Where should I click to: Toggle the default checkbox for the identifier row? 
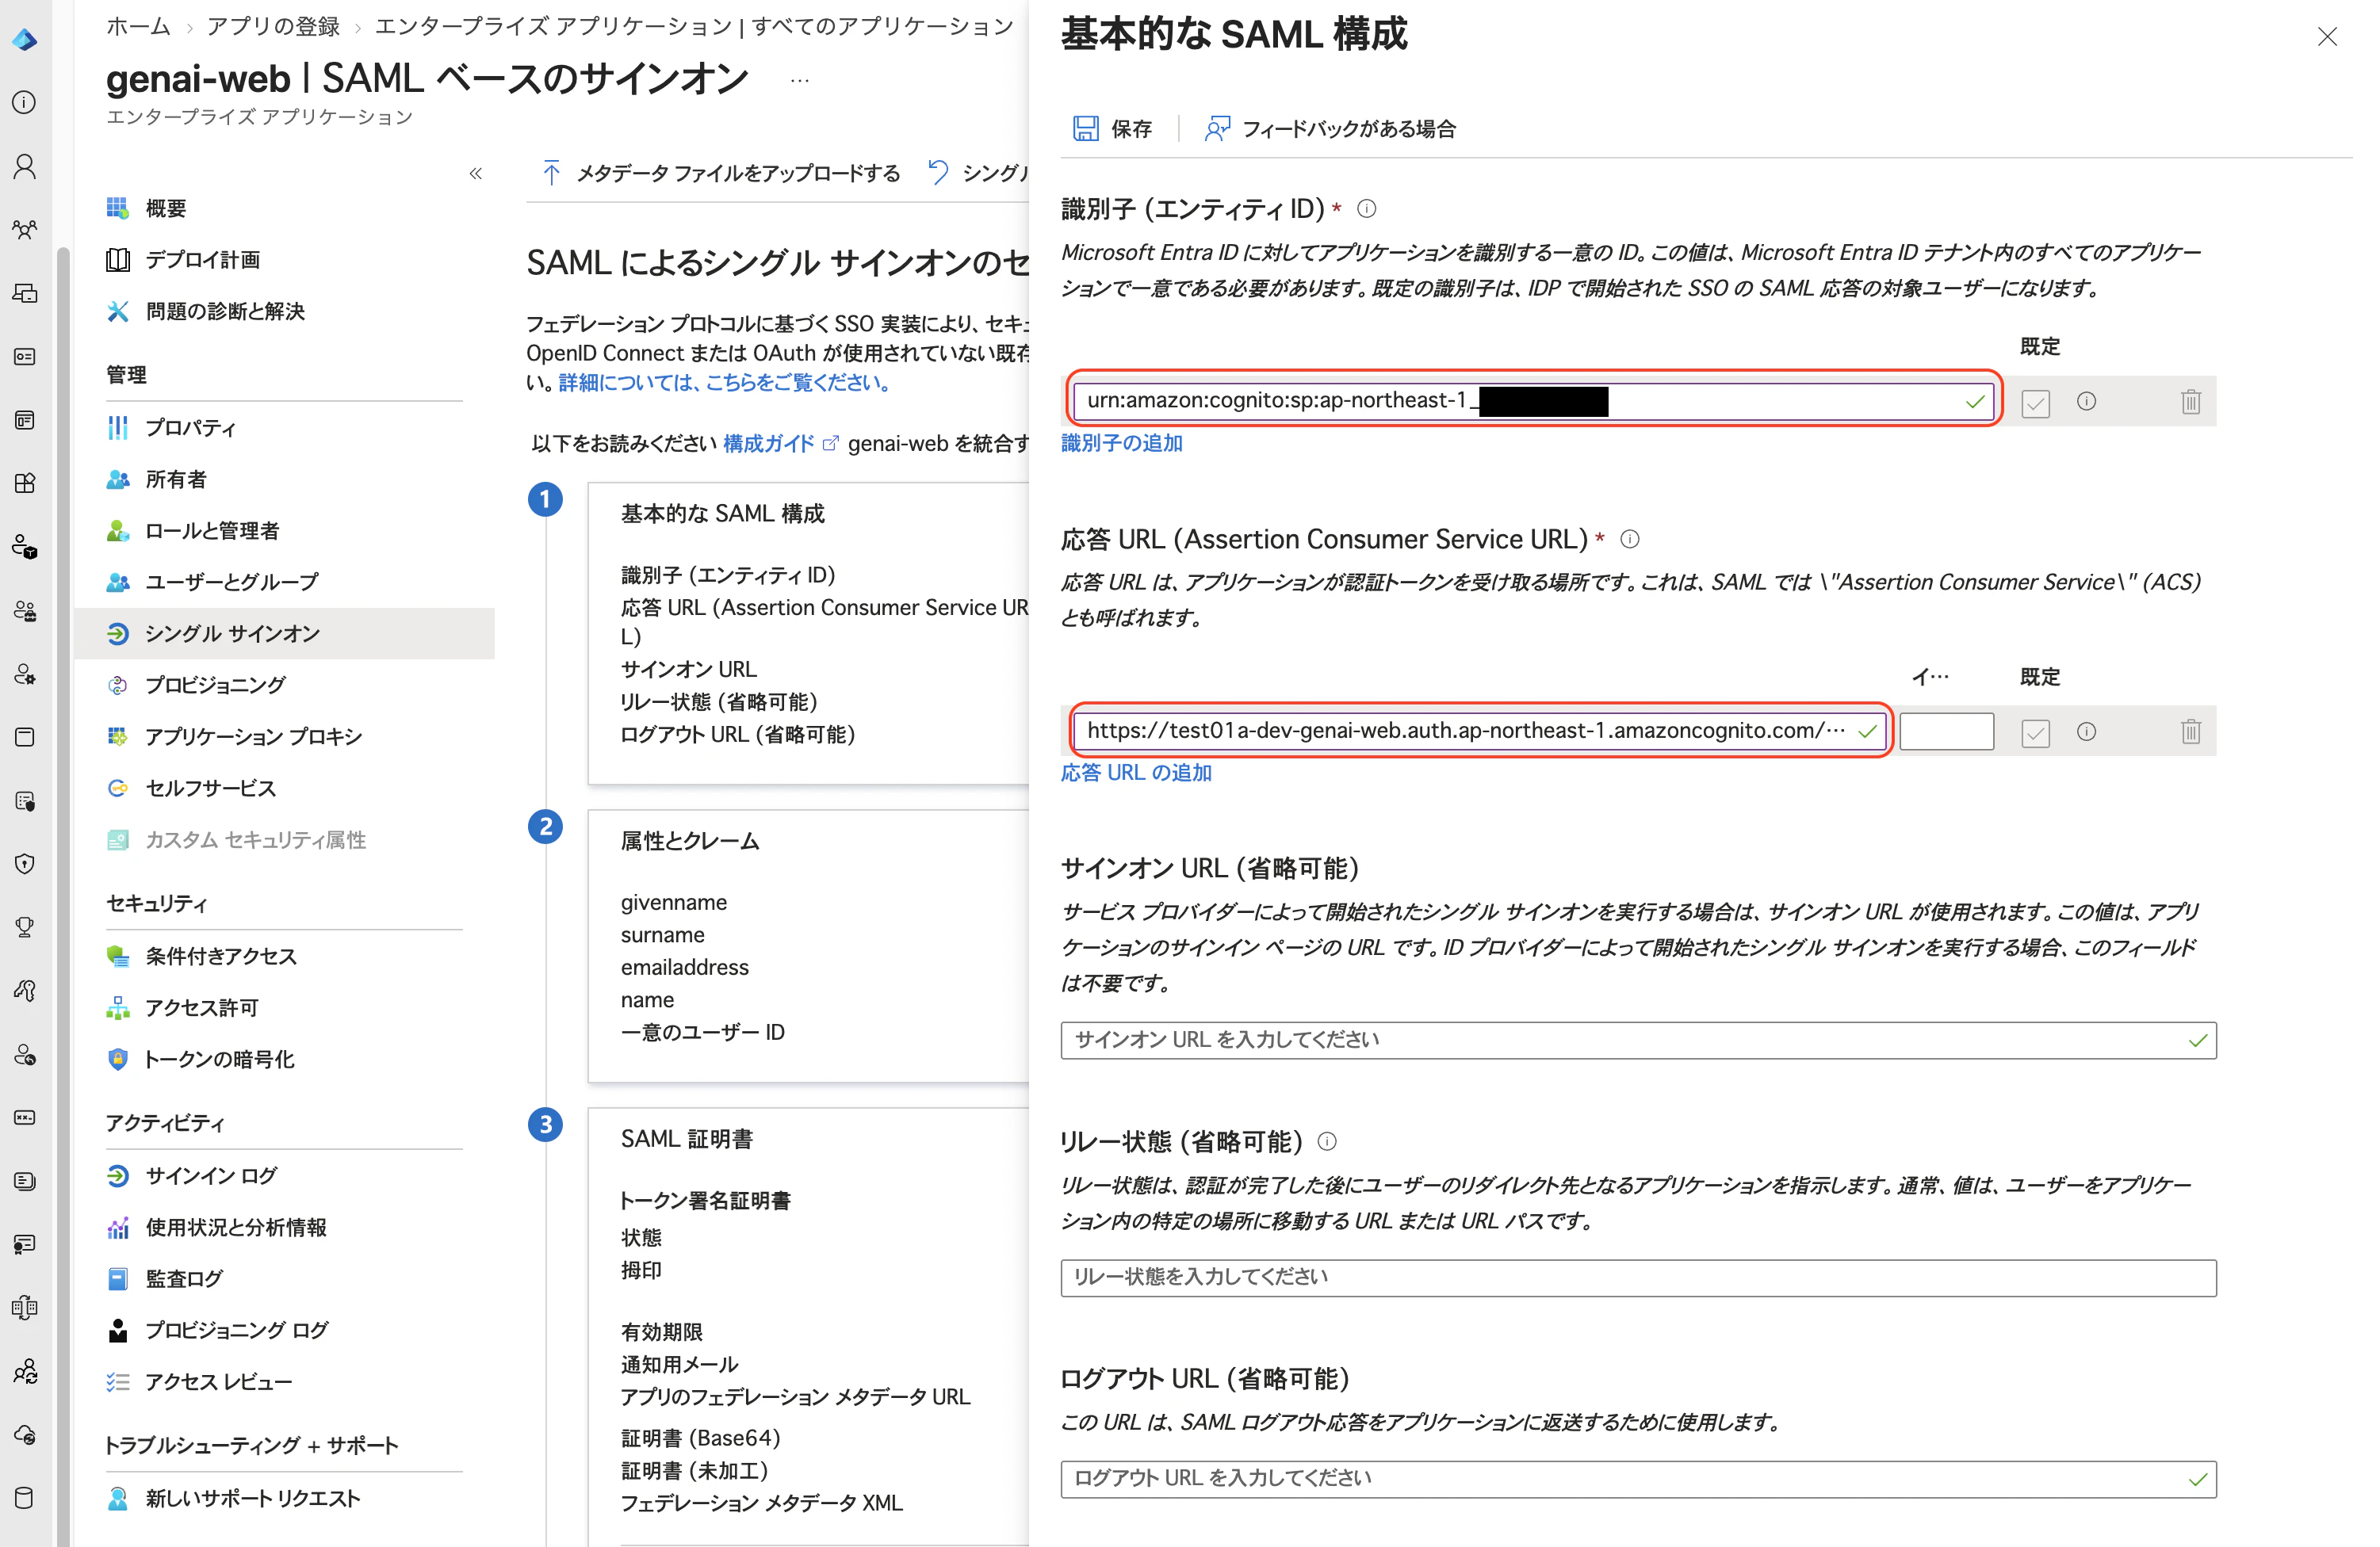pyautogui.click(x=2035, y=403)
